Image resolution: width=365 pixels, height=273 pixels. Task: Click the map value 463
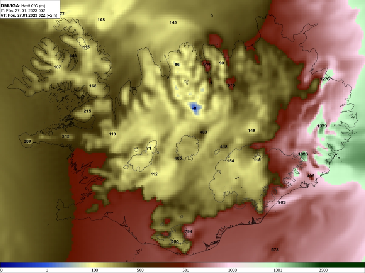(203, 132)
